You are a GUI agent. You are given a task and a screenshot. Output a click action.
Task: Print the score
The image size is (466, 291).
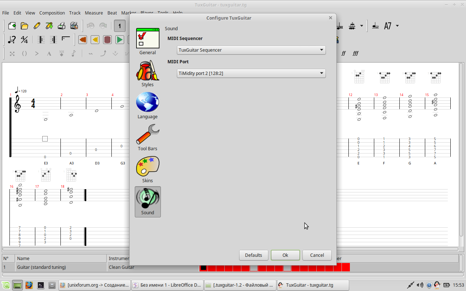(62, 26)
